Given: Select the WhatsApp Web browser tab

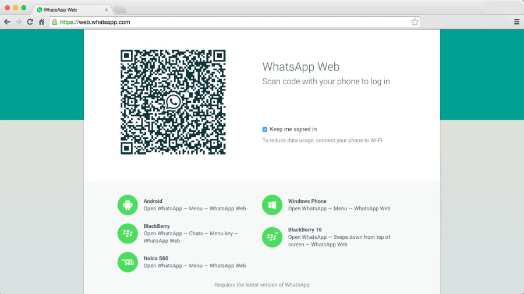Looking at the screenshot, I should coord(72,10).
